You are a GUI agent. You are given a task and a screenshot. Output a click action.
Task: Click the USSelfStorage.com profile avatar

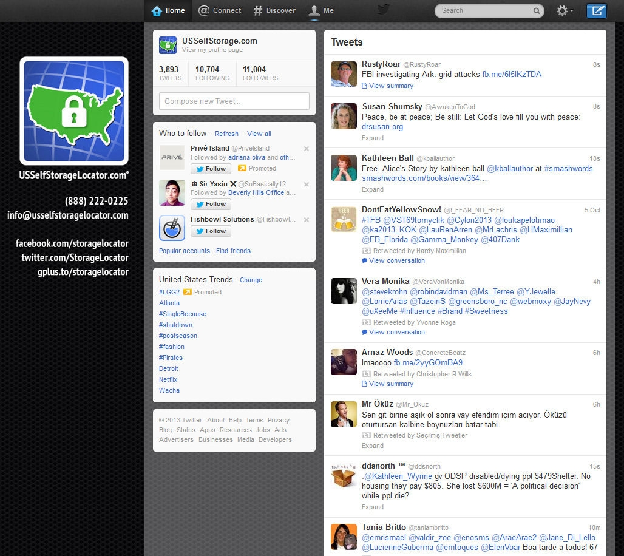[168, 45]
